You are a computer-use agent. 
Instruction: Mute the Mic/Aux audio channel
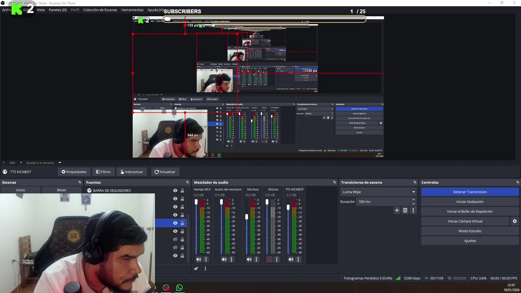click(x=249, y=259)
